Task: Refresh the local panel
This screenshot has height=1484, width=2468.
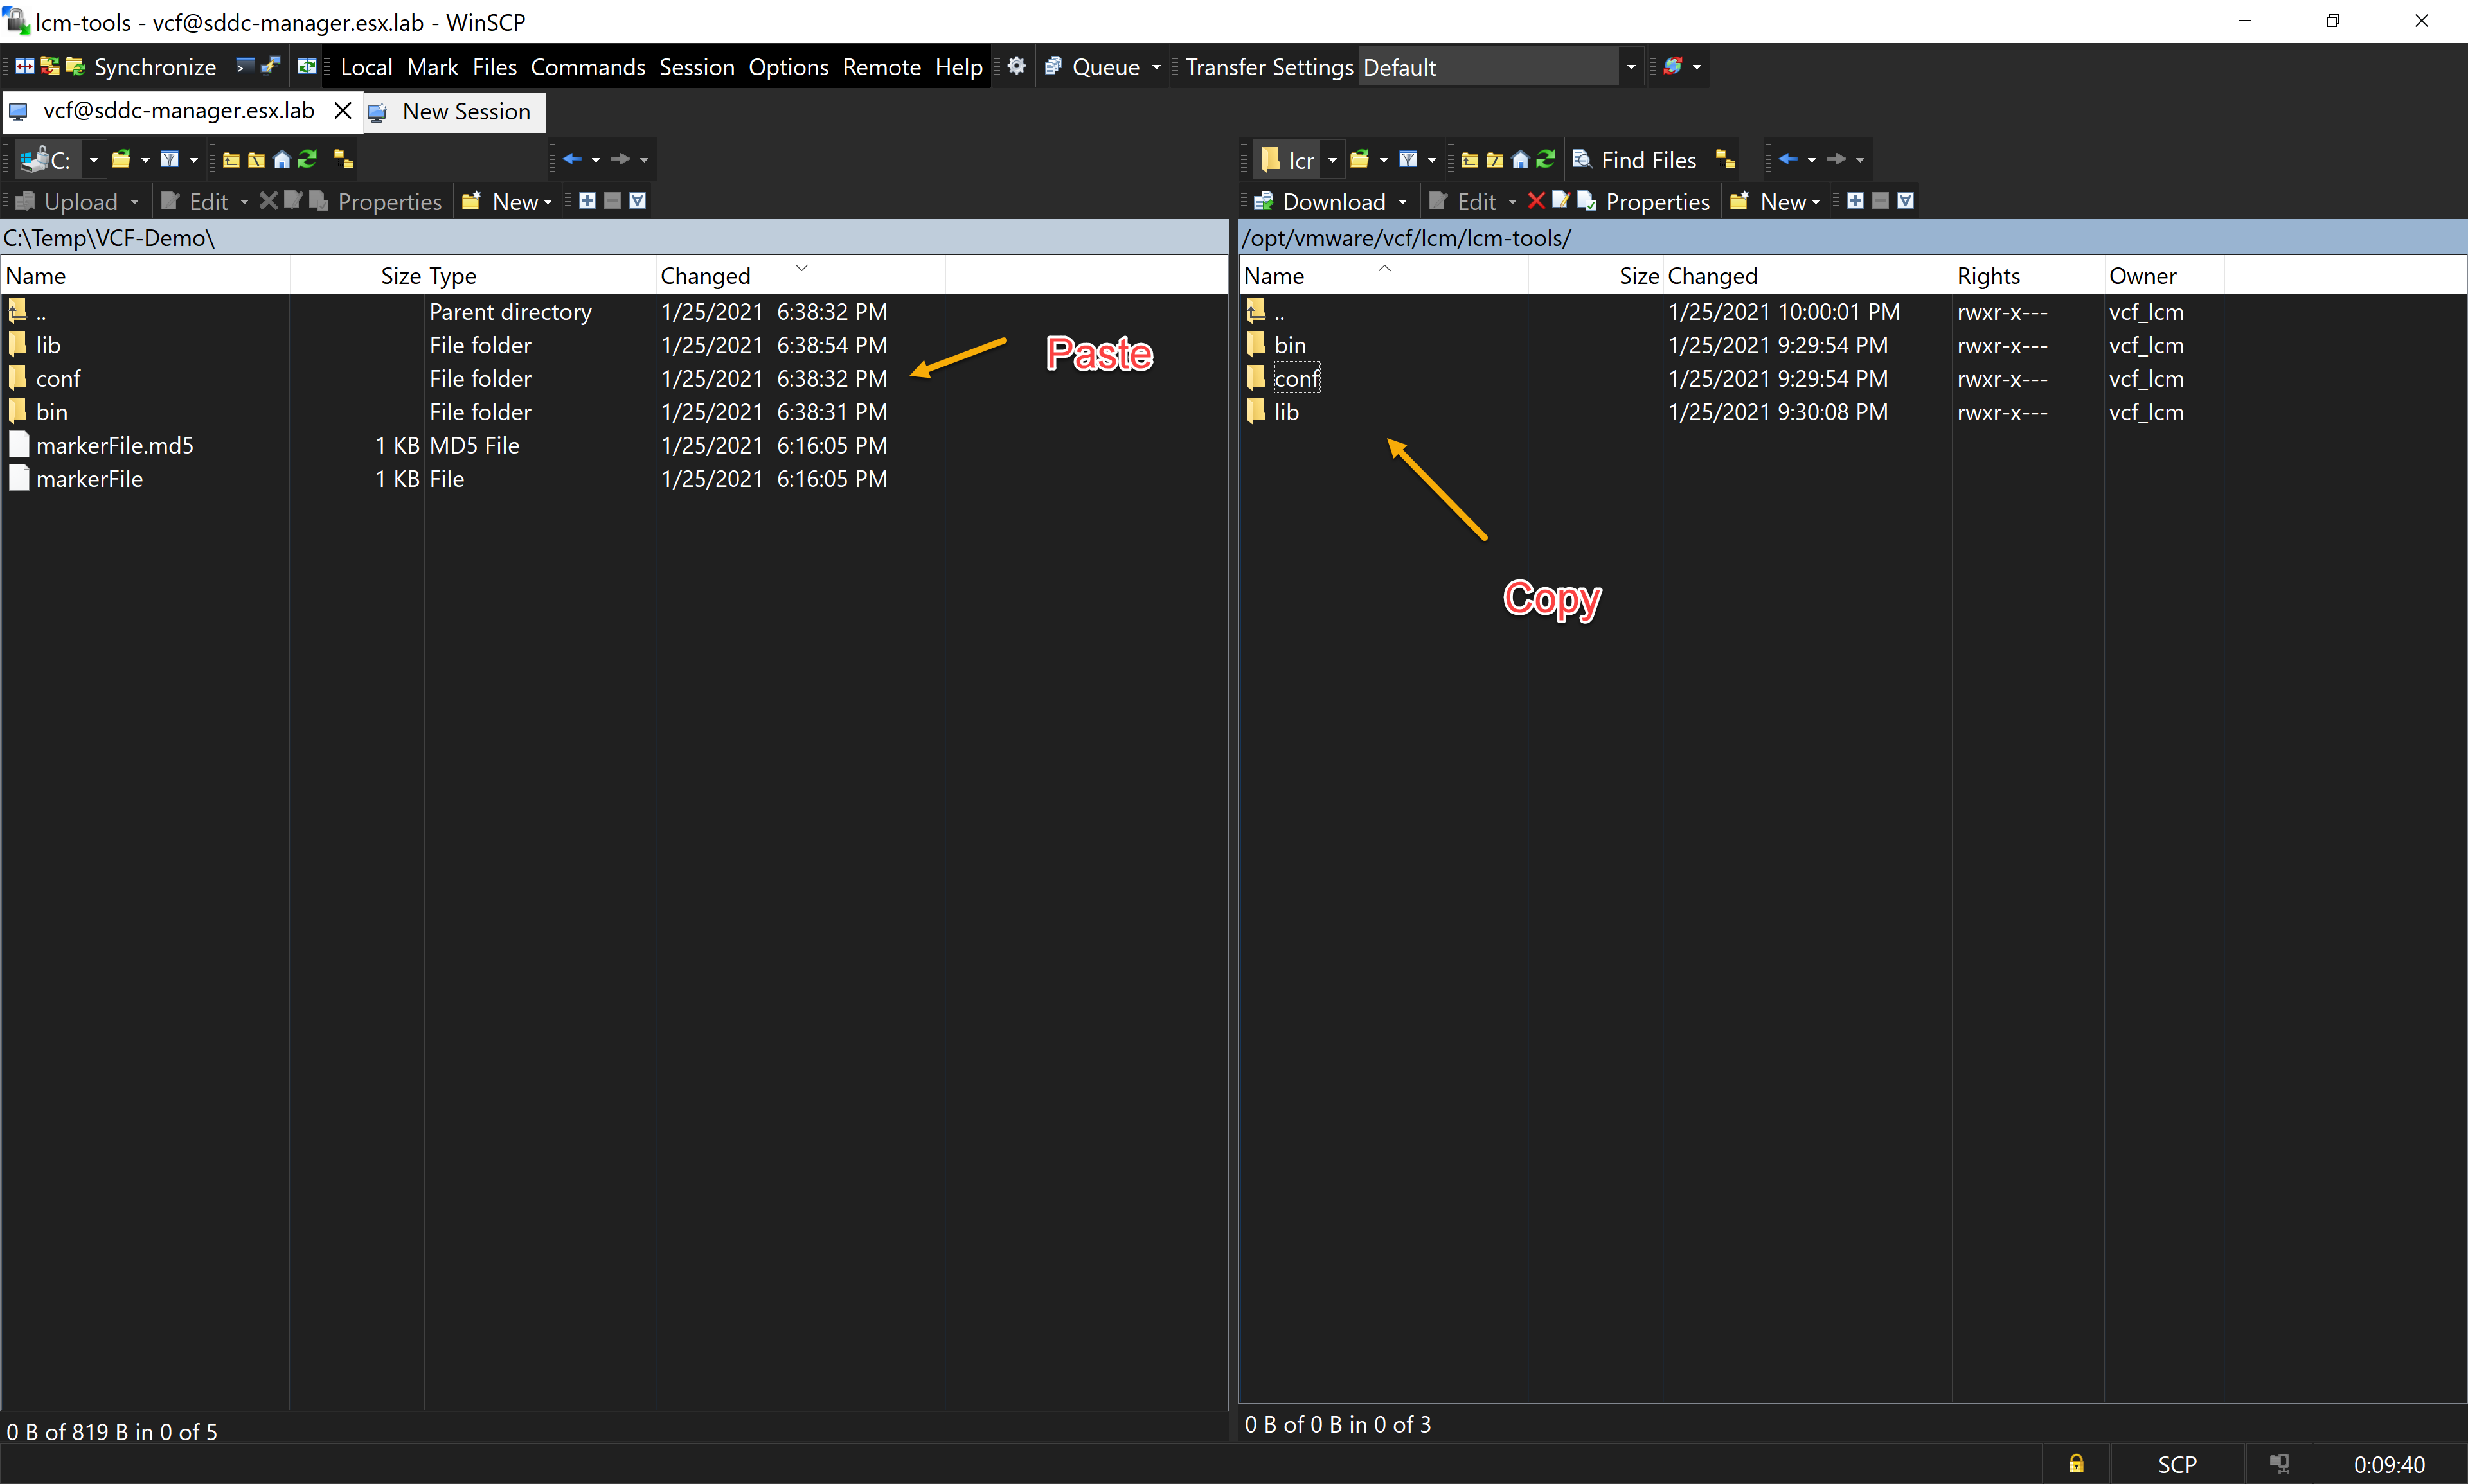Action: pyautogui.click(x=307, y=160)
